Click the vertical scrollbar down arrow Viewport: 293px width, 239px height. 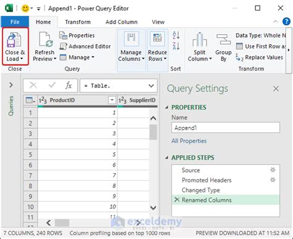[x=153, y=207]
